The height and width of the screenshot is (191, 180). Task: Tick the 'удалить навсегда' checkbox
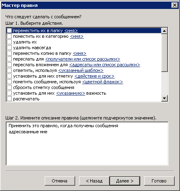click(9, 48)
